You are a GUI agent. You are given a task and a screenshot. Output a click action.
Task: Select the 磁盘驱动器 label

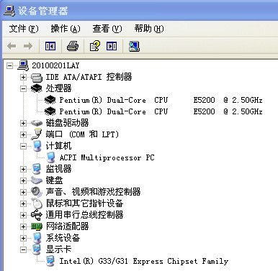(67, 123)
